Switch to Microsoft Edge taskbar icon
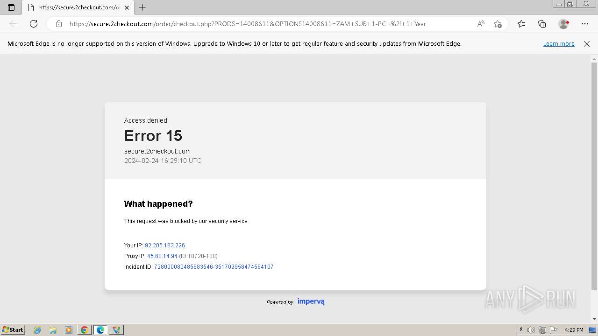 coord(100,330)
